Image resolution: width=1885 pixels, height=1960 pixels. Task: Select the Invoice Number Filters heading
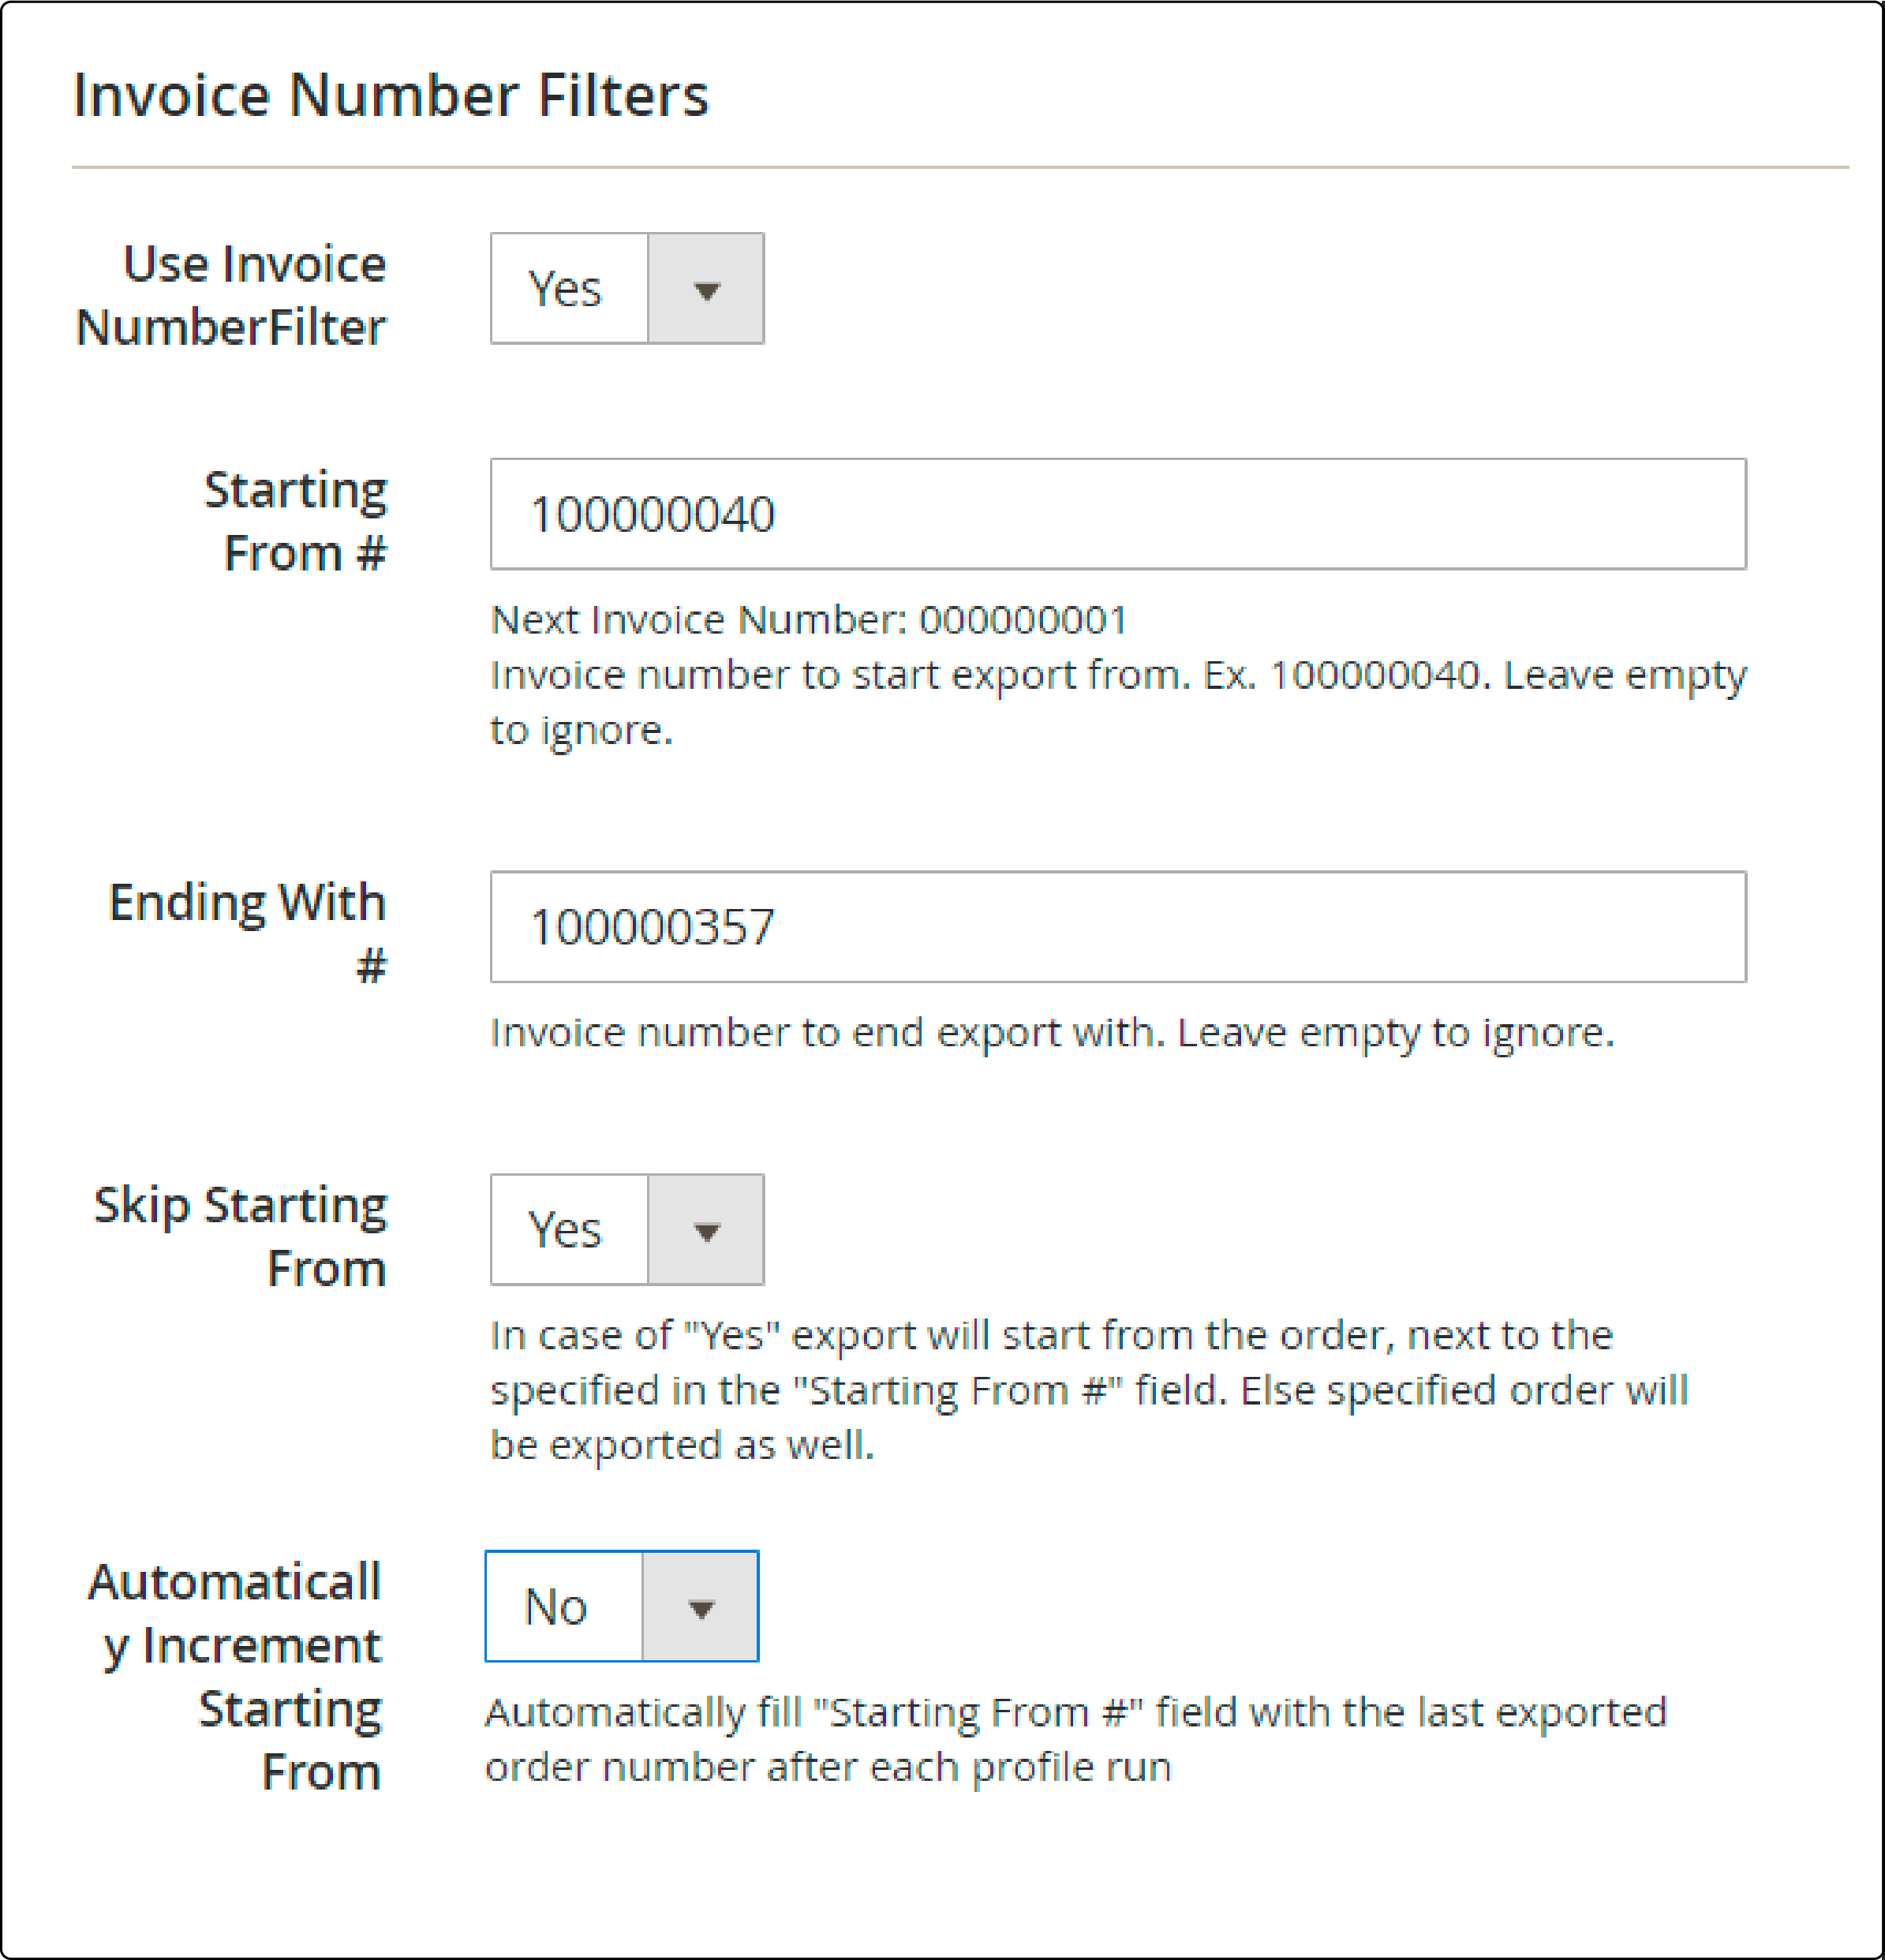click(390, 95)
